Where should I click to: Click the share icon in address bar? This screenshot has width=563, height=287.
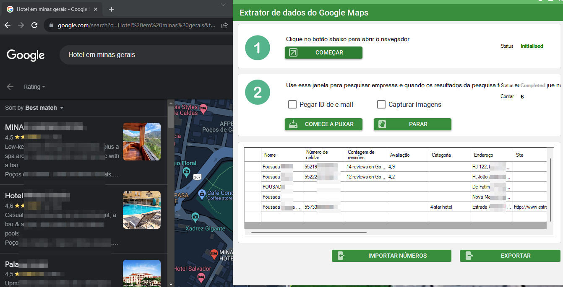(x=224, y=26)
